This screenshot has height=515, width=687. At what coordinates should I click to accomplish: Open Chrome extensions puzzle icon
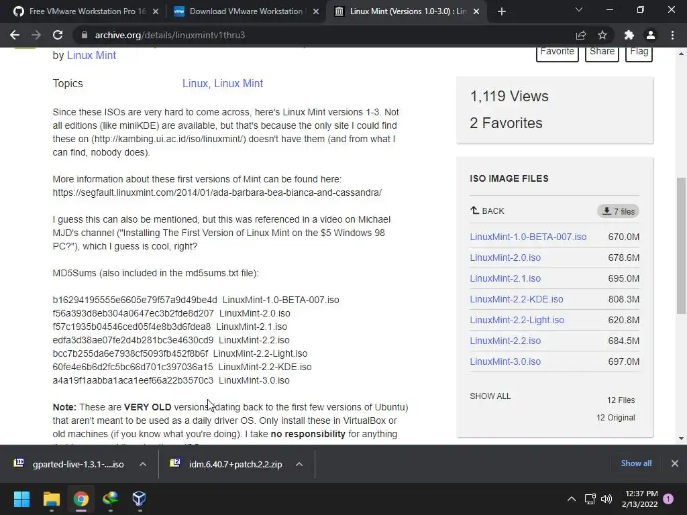629,35
